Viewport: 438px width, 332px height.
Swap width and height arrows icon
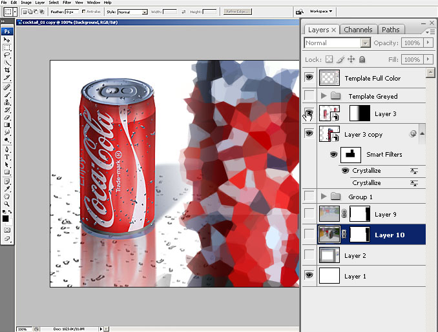(x=183, y=12)
